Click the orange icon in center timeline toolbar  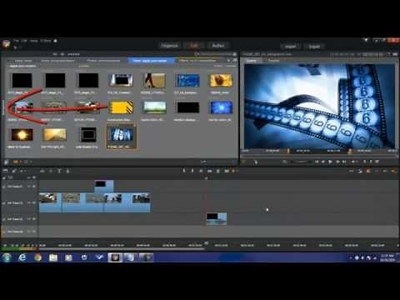coord(234,171)
